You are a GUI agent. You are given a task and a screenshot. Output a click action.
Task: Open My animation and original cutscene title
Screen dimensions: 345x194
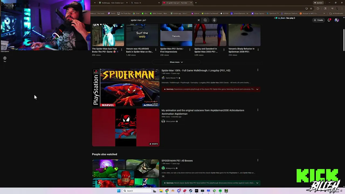click(x=203, y=112)
